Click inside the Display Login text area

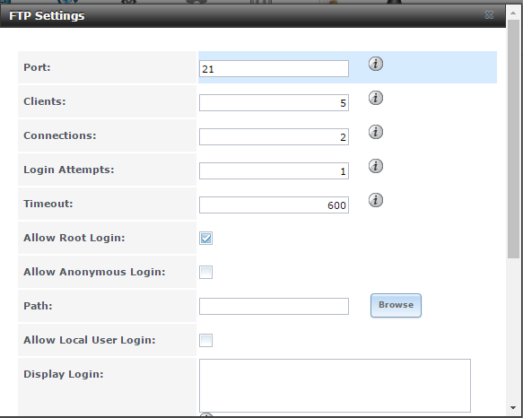tap(335, 386)
